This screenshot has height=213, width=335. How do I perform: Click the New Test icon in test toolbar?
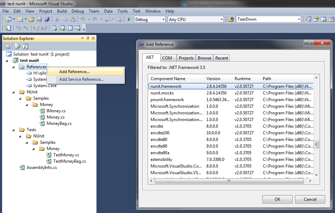[x=8, y=28]
